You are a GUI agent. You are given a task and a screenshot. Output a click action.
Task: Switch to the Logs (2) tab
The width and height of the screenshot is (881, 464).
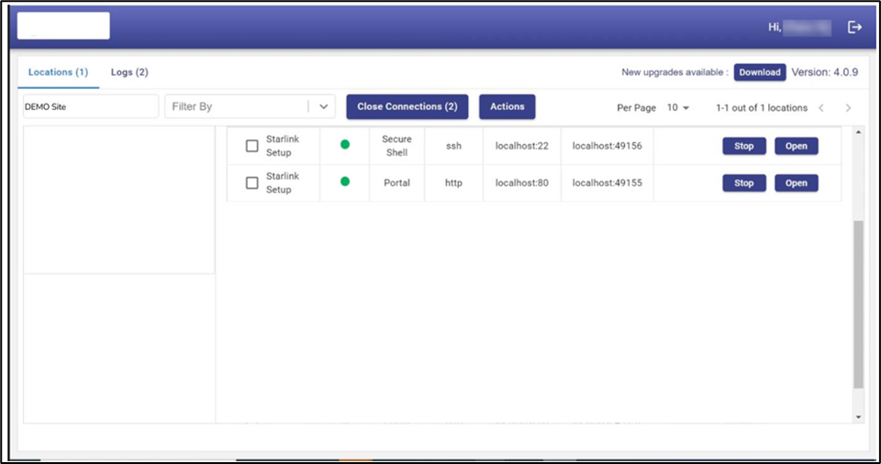pyautogui.click(x=129, y=72)
